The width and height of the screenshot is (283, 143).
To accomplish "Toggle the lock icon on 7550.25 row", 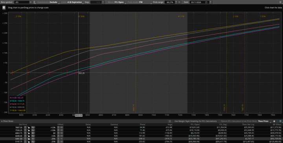I will 29,130.
